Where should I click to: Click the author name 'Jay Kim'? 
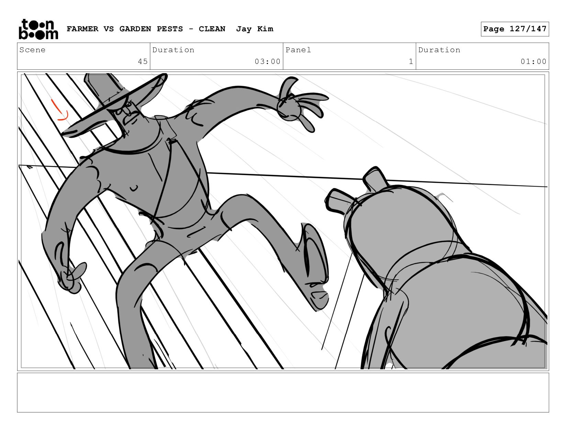click(255, 29)
